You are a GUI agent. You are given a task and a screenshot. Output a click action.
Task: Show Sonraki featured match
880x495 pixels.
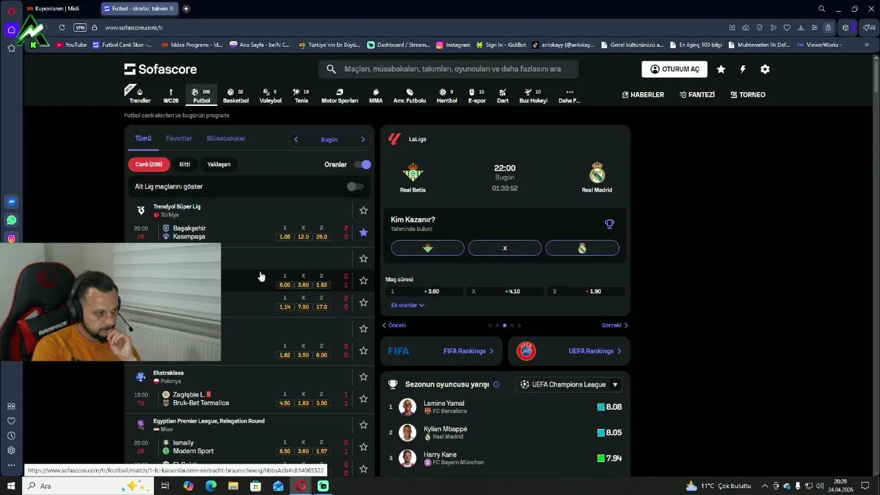[x=615, y=325]
